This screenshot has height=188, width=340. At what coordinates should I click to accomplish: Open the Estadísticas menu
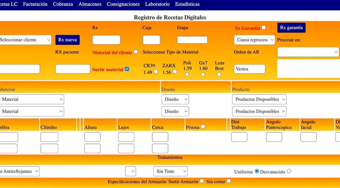tap(187, 4)
